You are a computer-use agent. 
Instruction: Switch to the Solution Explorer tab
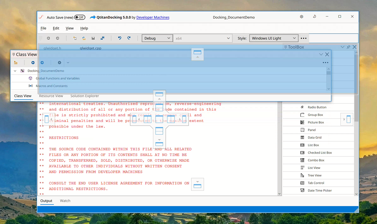(84, 96)
